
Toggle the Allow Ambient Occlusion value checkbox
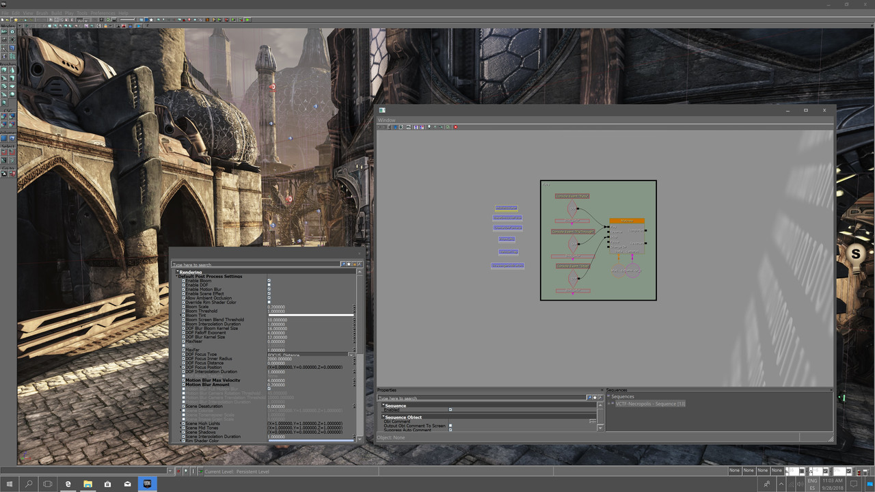(269, 298)
